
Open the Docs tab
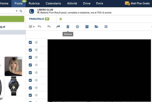(100, 3)
